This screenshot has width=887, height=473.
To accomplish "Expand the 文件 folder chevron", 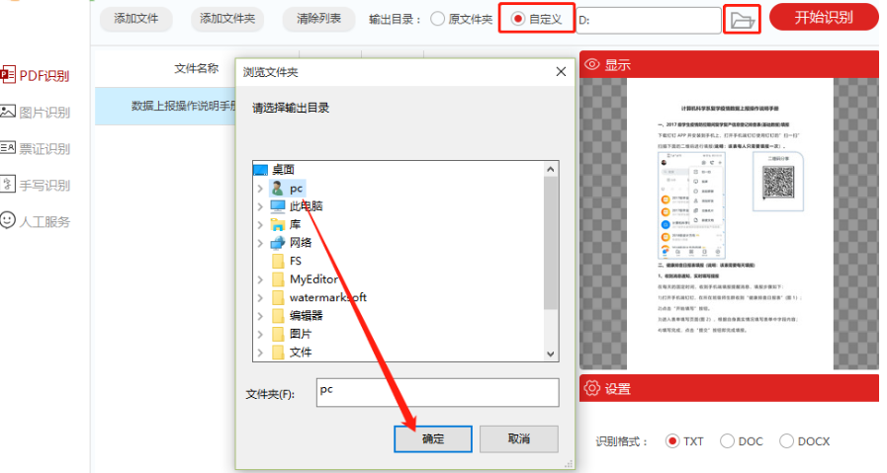I will (x=260, y=353).
